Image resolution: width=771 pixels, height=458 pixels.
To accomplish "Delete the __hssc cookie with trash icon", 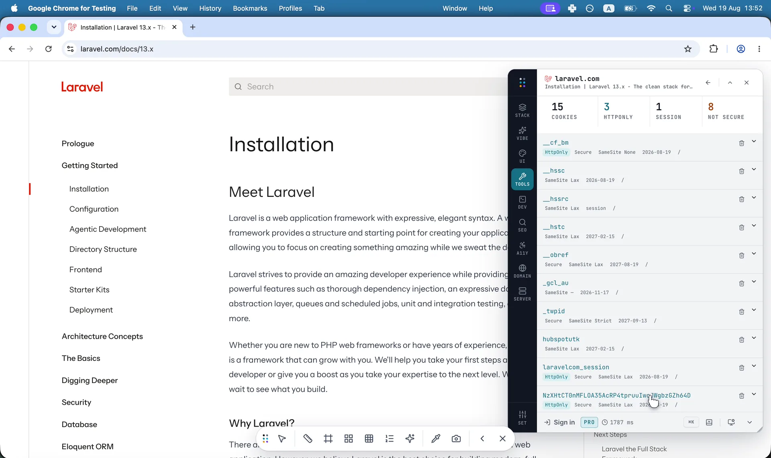I will click(x=741, y=171).
